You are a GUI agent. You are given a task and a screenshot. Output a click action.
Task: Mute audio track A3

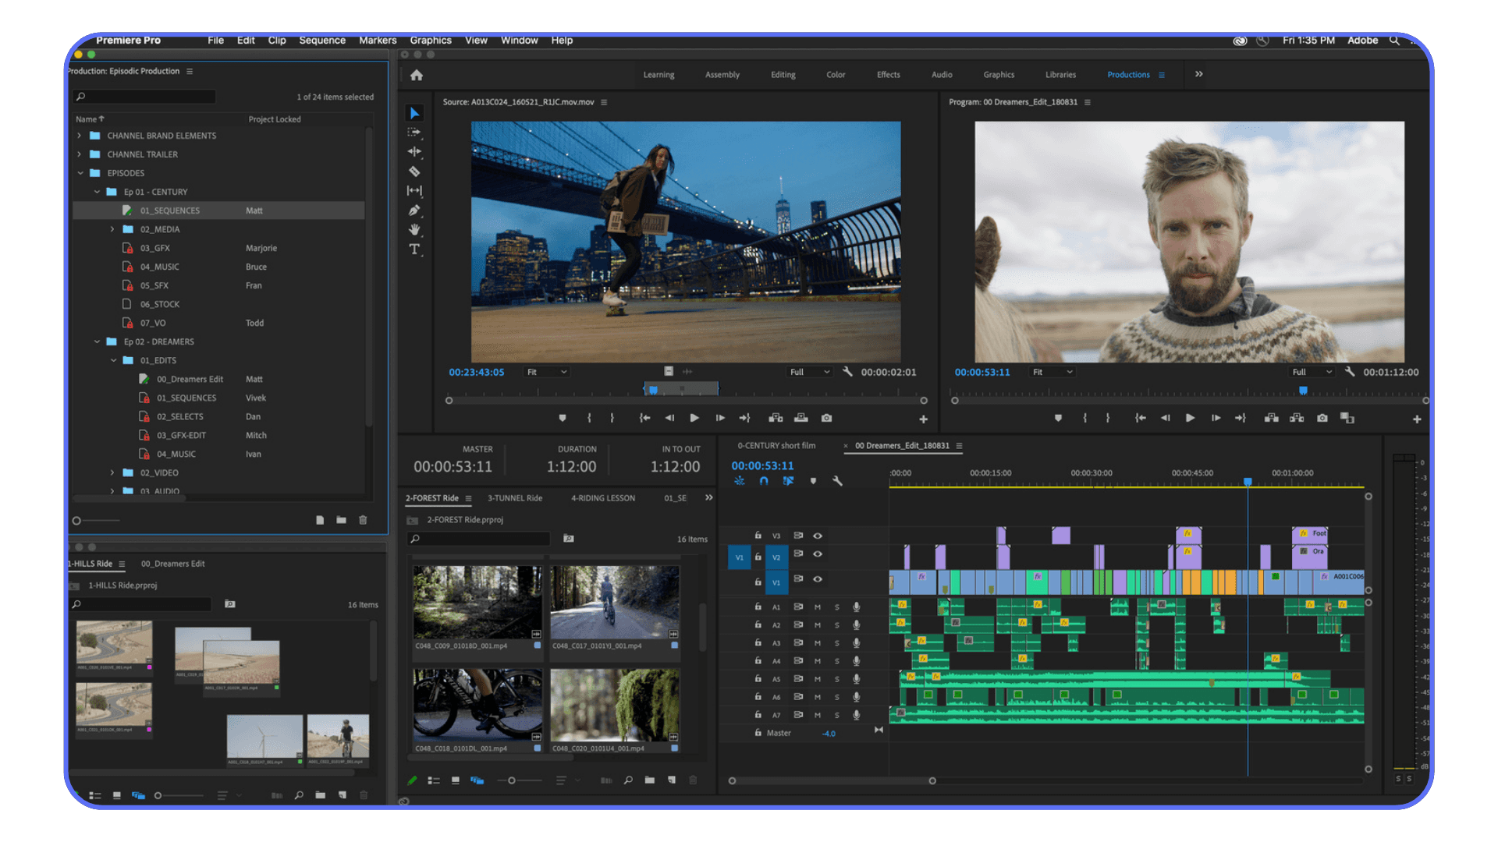click(x=818, y=642)
